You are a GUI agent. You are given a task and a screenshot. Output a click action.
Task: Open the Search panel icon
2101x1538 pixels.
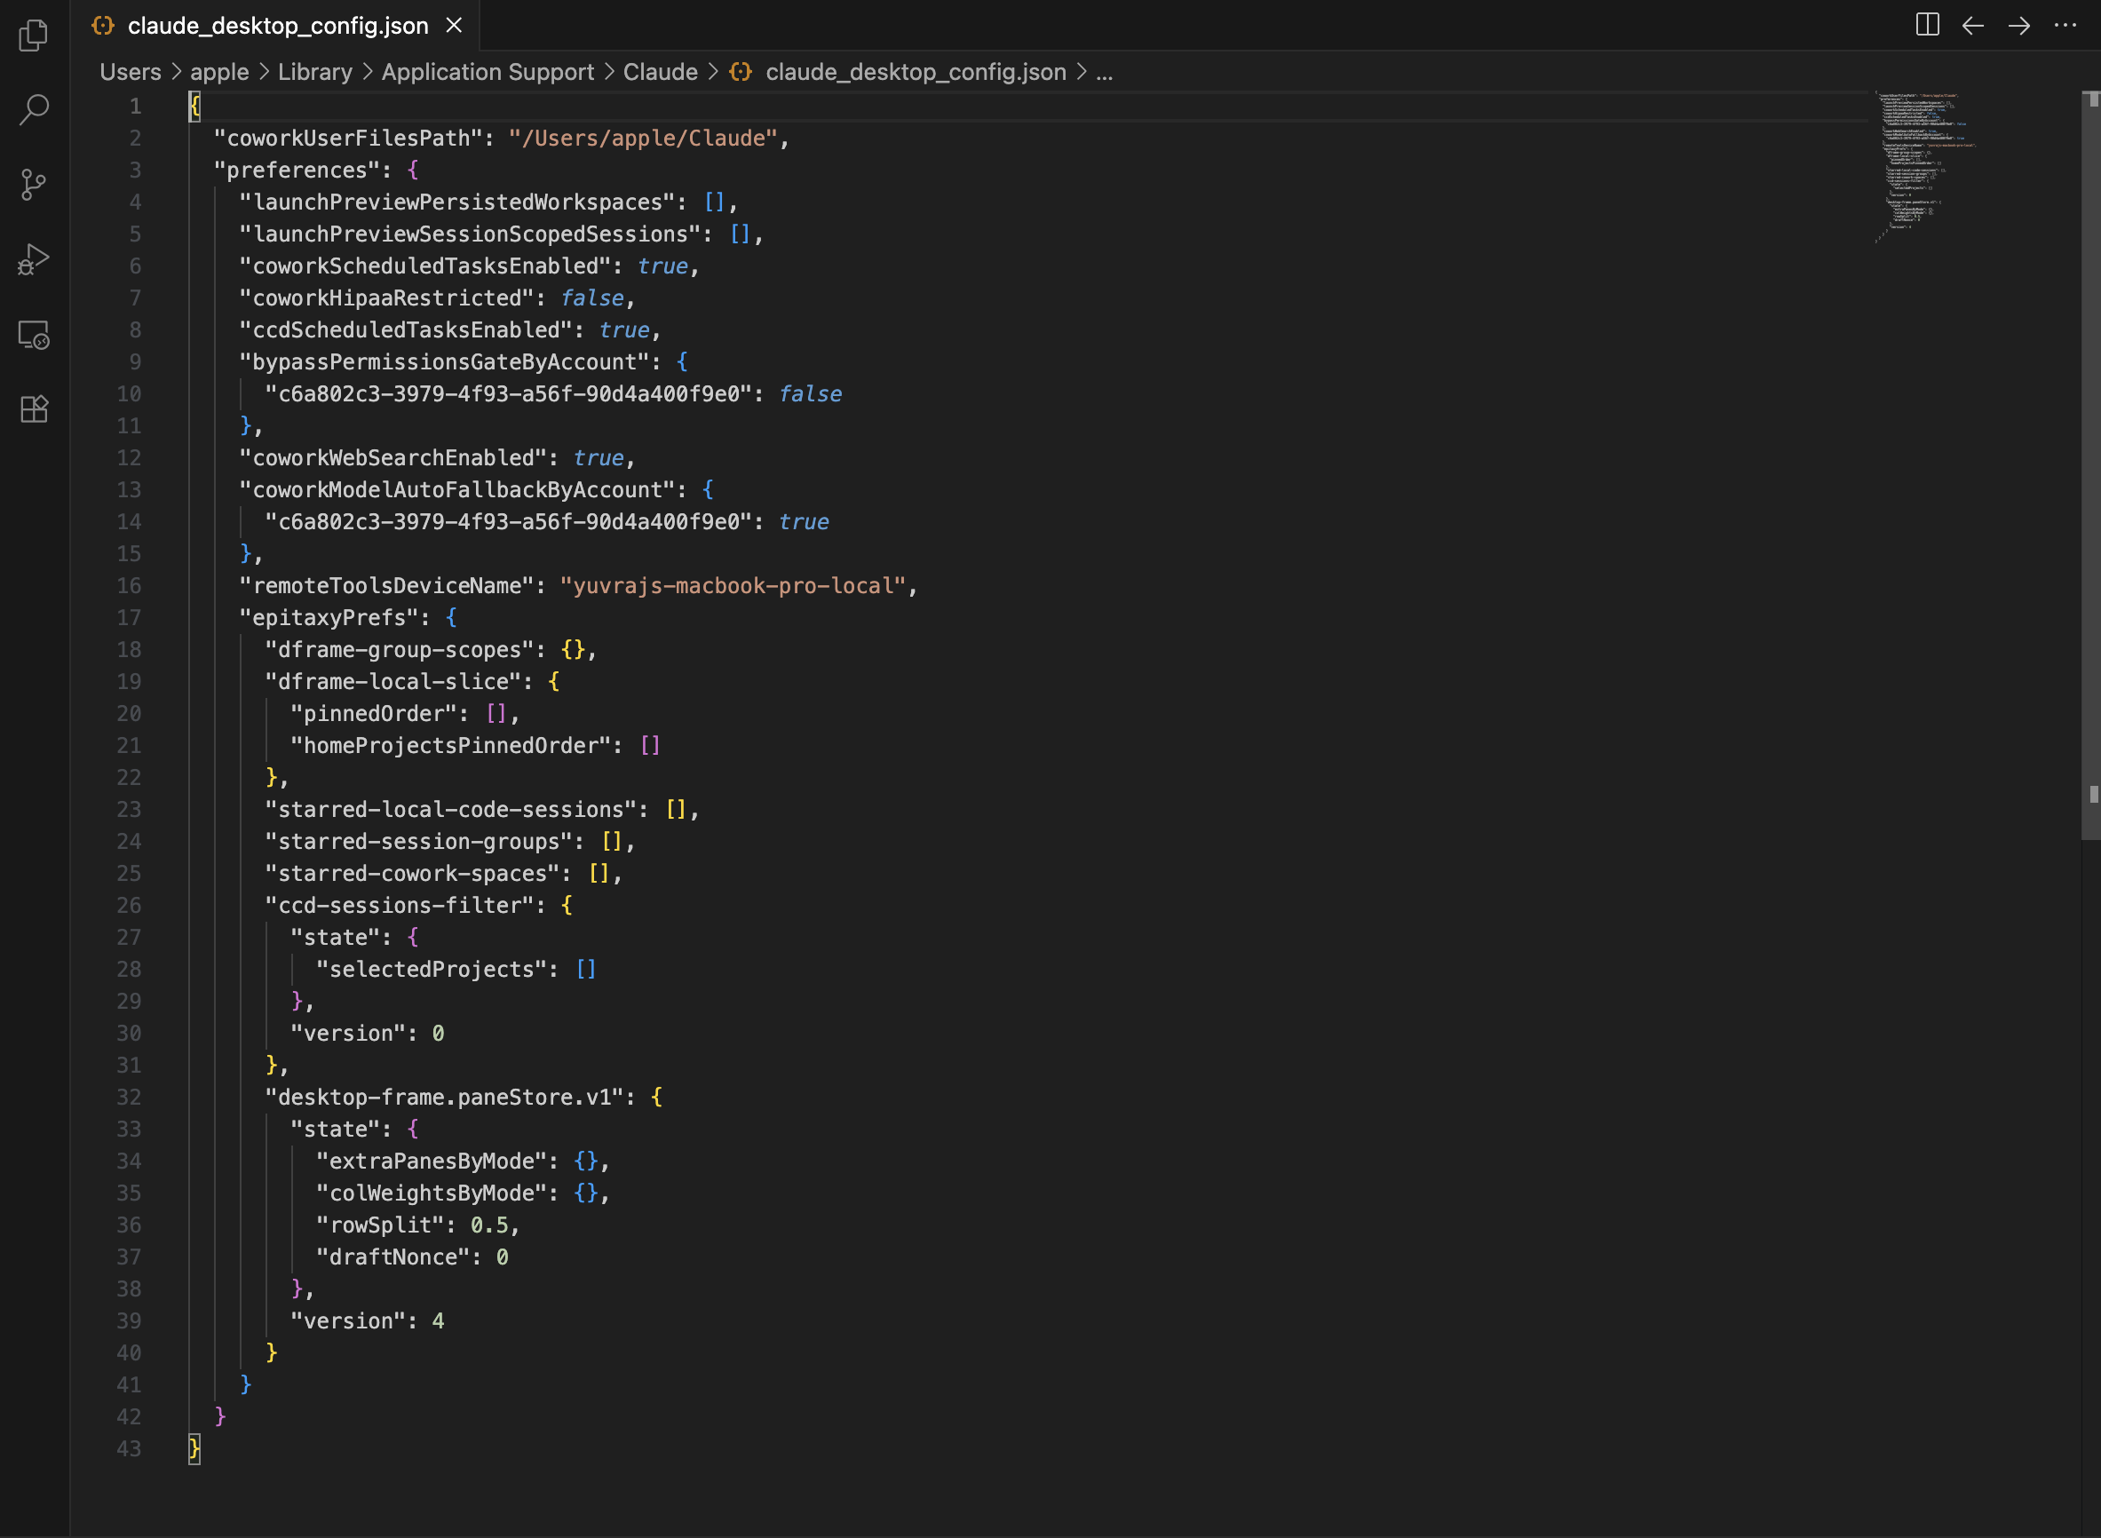click(x=34, y=110)
